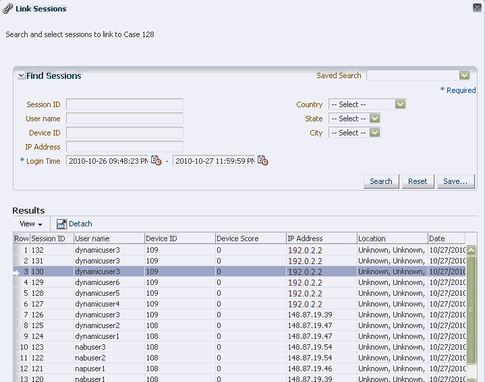
Task: Click the results table scrollbar thumb
Action: [471, 309]
